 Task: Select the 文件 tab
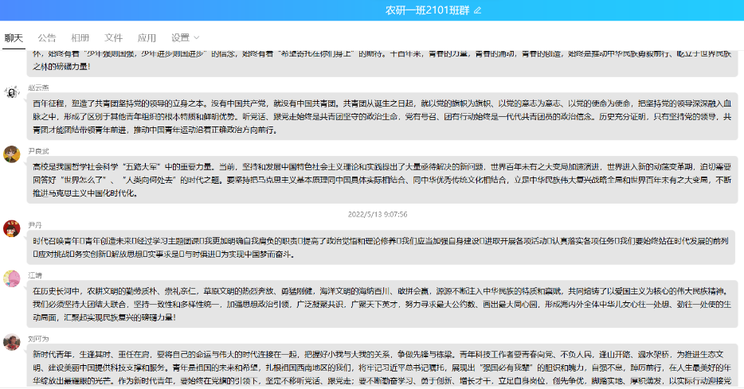click(114, 37)
